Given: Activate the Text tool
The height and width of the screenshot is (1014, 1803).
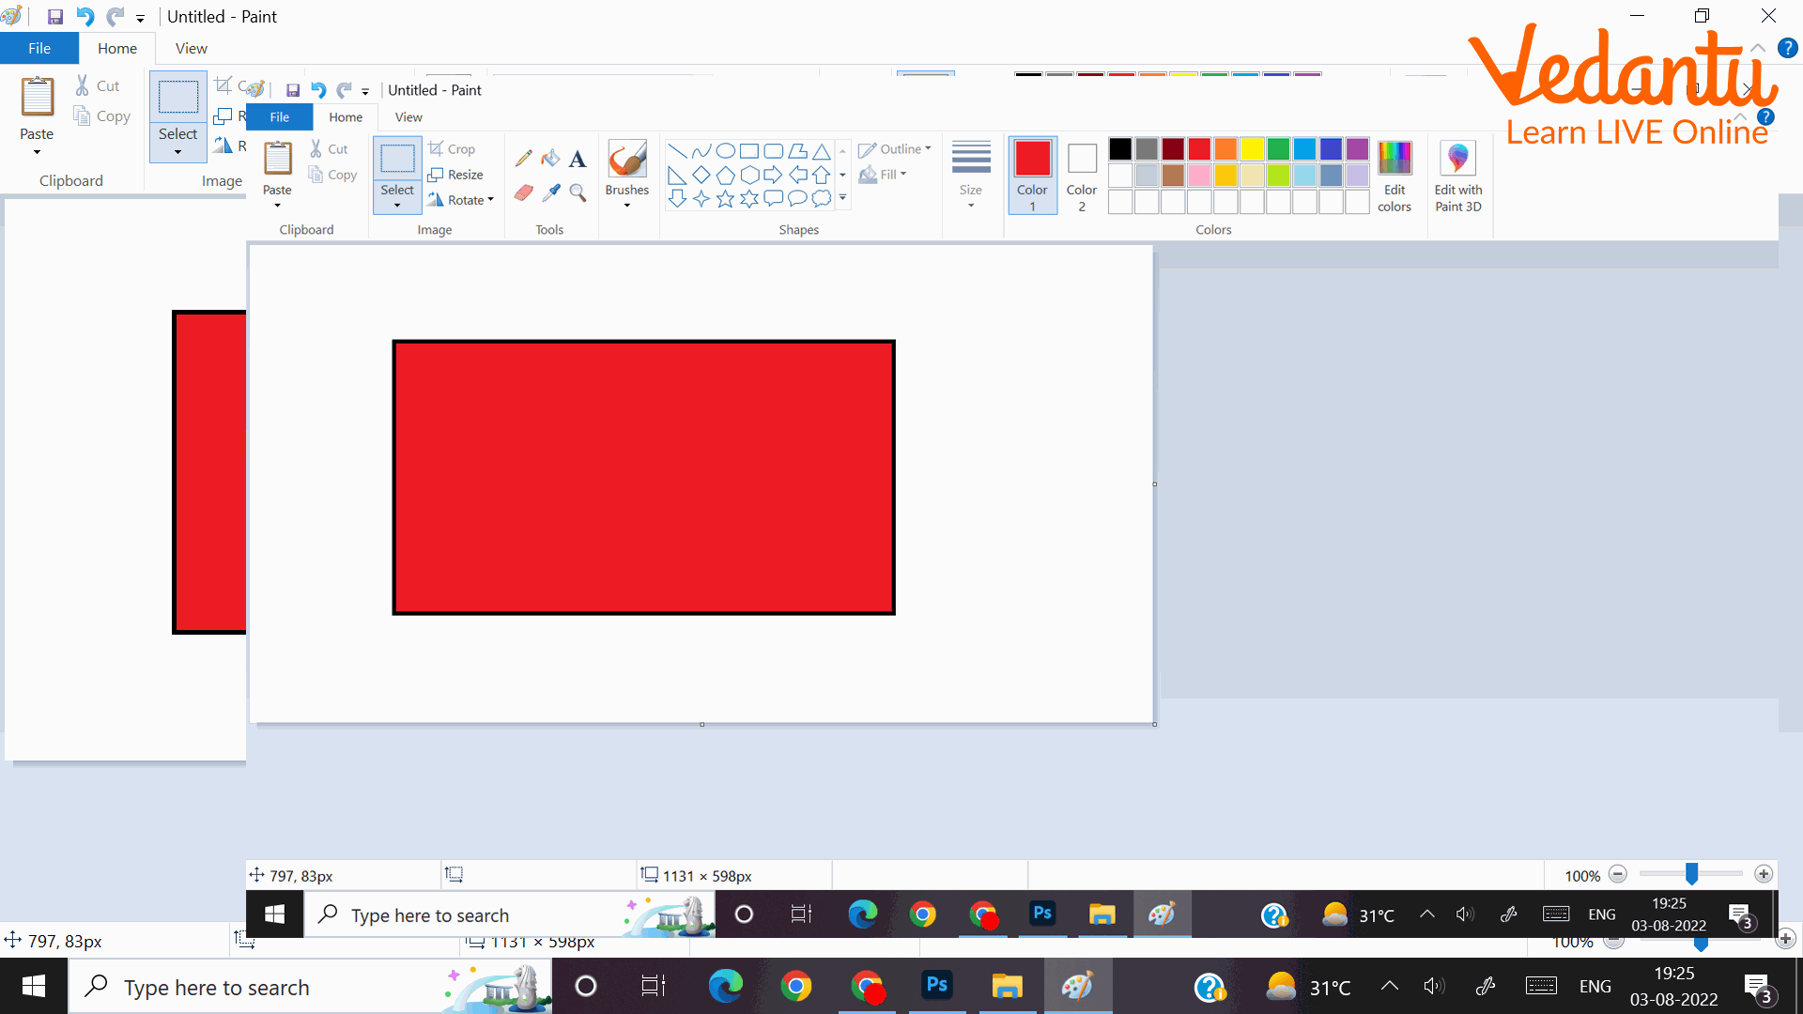Looking at the screenshot, I should [578, 159].
